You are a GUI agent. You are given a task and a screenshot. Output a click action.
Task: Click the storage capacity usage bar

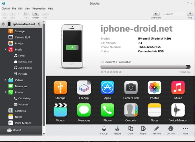tap(145, 67)
